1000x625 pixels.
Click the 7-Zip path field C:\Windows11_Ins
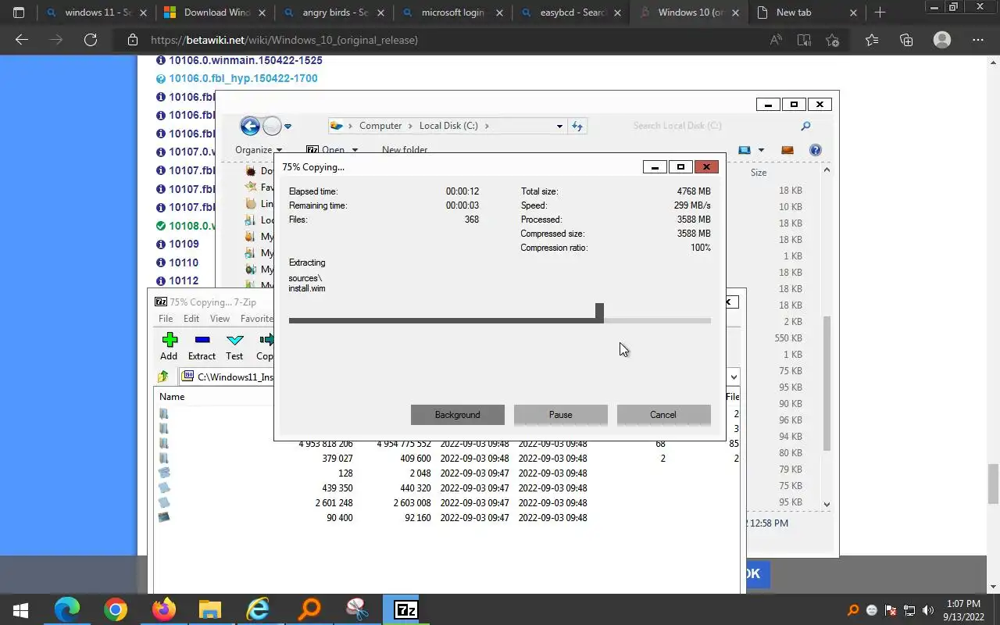click(x=227, y=377)
